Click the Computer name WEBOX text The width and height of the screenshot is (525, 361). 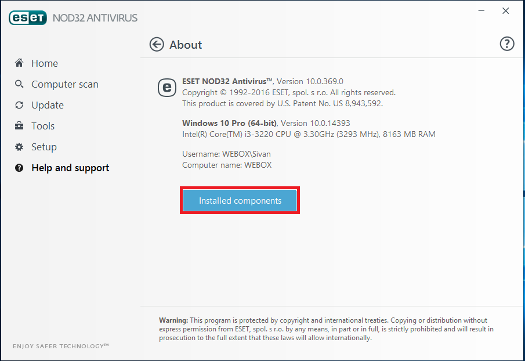coord(227,165)
